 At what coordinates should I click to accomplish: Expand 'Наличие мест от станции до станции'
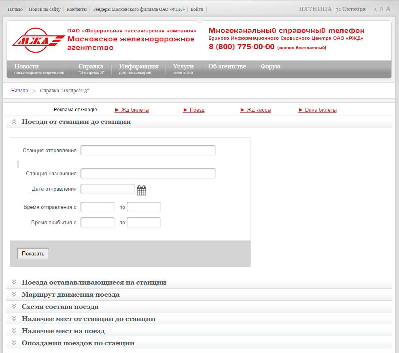click(x=88, y=319)
